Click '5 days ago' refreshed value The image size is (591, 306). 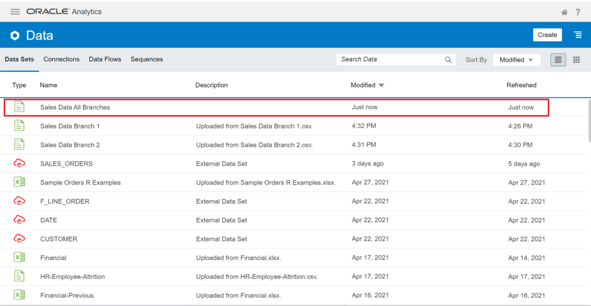(x=524, y=164)
